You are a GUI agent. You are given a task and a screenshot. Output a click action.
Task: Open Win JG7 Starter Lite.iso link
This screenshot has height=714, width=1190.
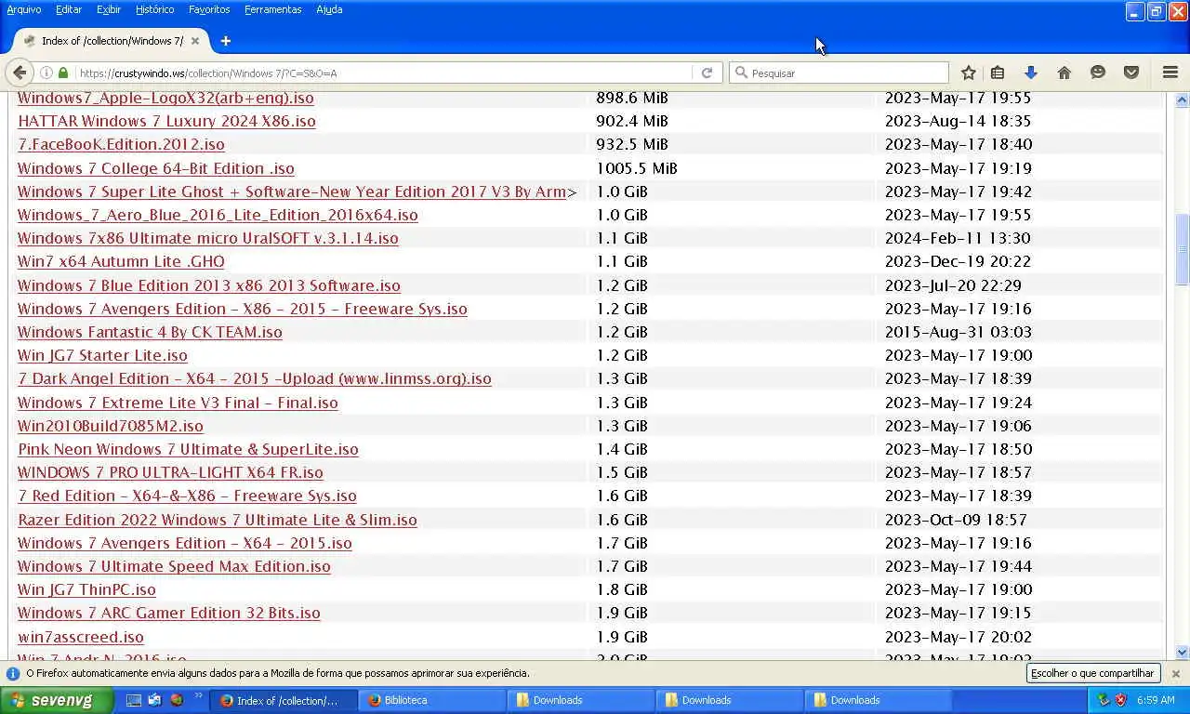[x=102, y=355]
